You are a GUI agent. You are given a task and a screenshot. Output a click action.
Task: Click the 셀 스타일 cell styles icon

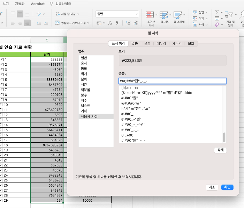coord(178,15)
